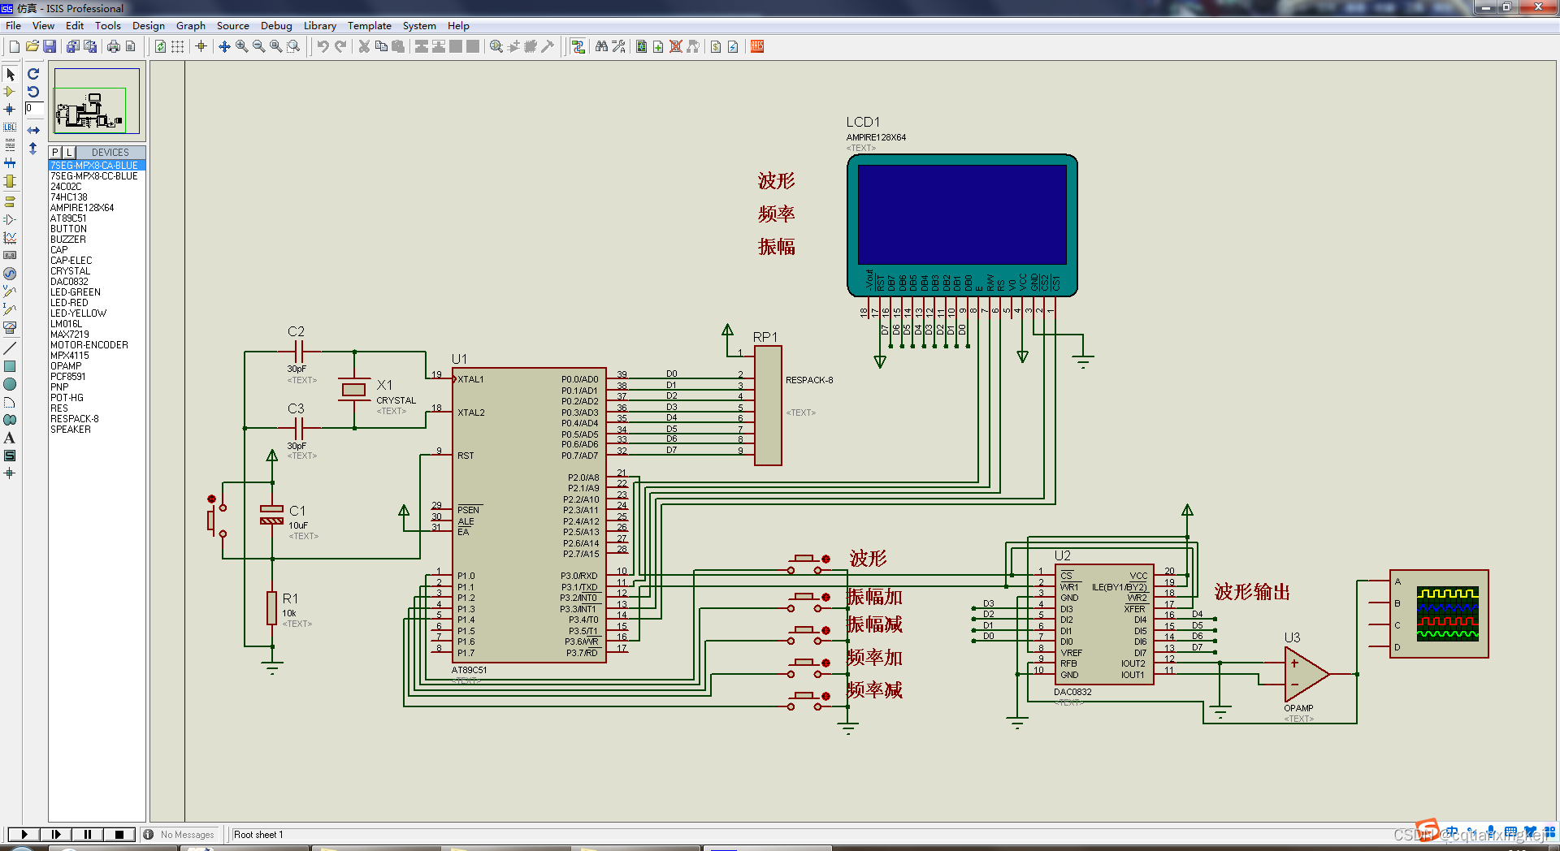Click the P pick devices button
The height and width of the screenshot is (851, 1560).
[x=55, y=153]
